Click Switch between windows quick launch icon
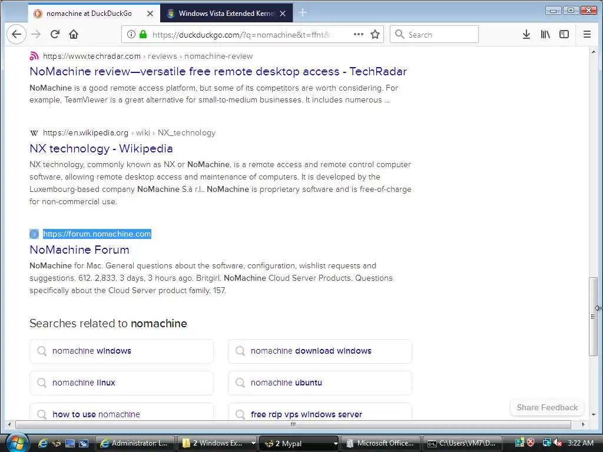The height and width of the screenshot is (452, 603). point(84,443)
